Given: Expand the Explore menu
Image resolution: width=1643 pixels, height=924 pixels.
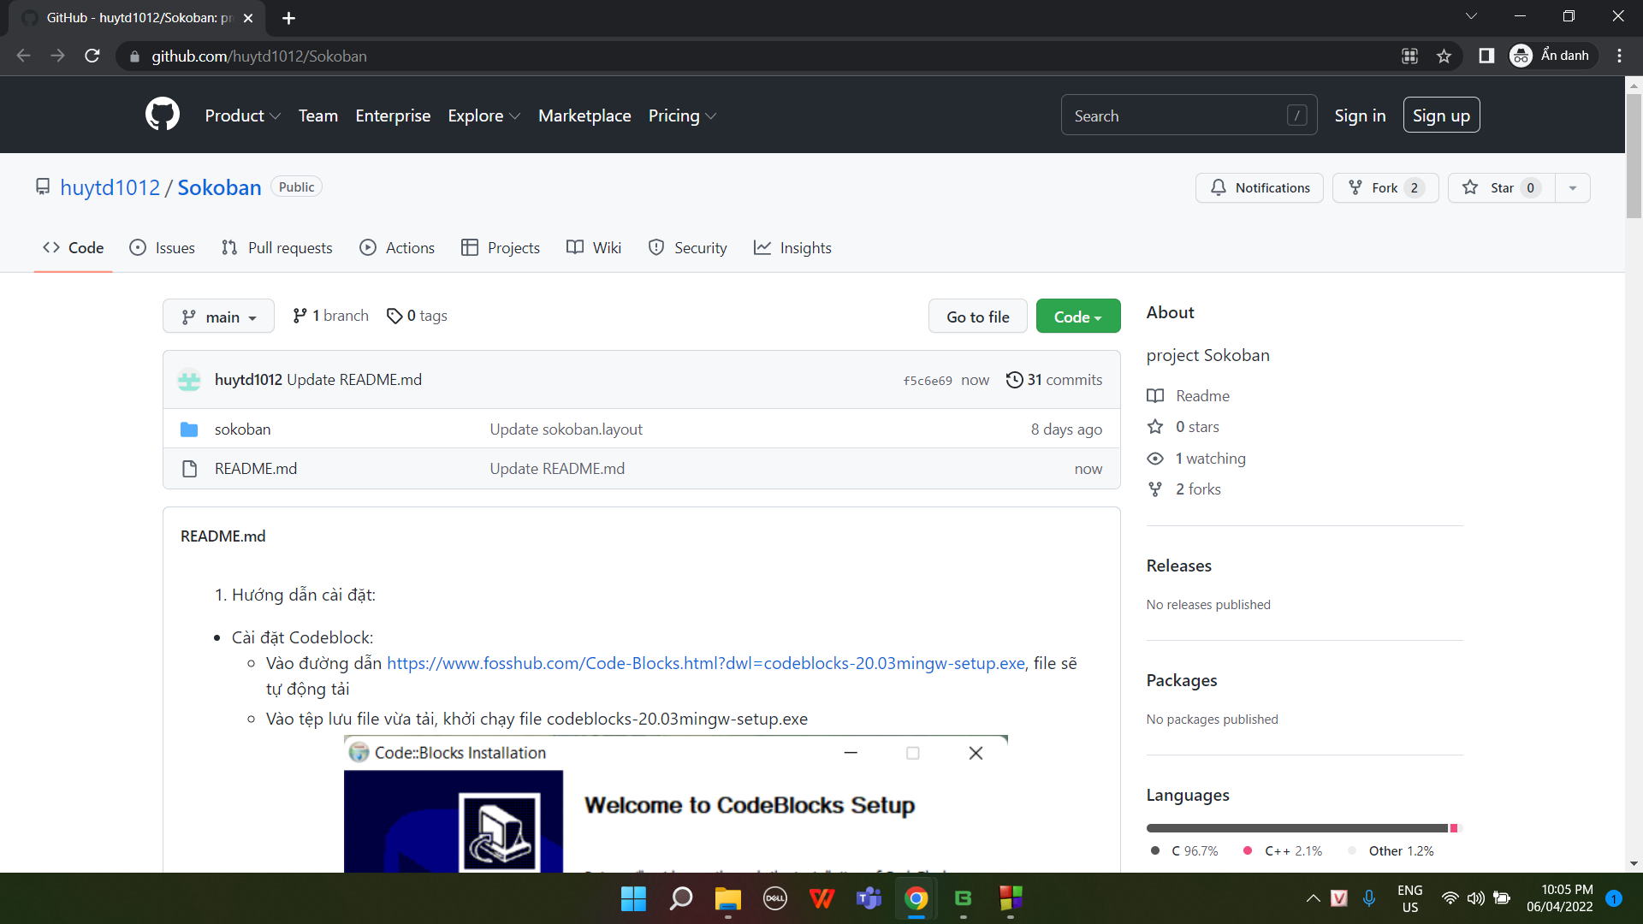Looking at the screenshot, I should pos(484,115).
